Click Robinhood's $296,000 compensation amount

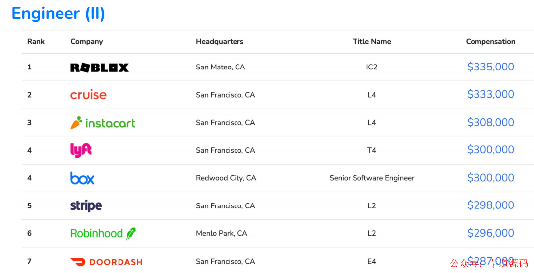[x=490, y=233]
